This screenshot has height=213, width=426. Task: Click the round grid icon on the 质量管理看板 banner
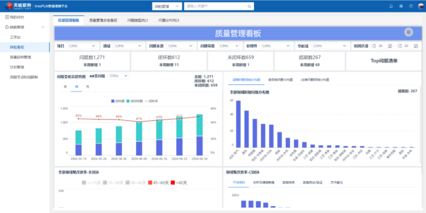(408, 32)
